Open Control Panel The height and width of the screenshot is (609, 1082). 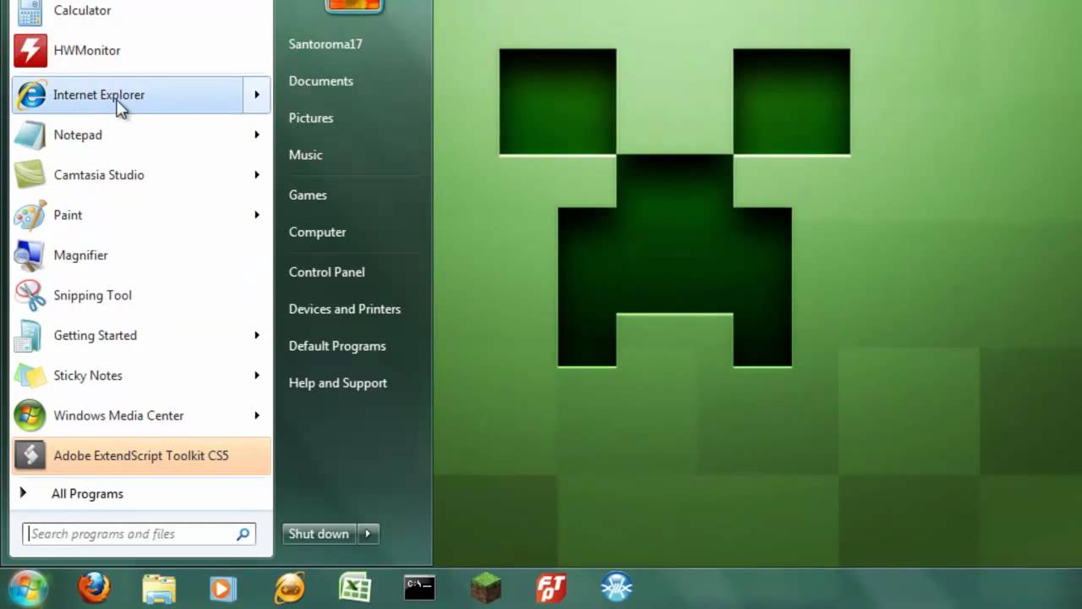coord(327,272)
